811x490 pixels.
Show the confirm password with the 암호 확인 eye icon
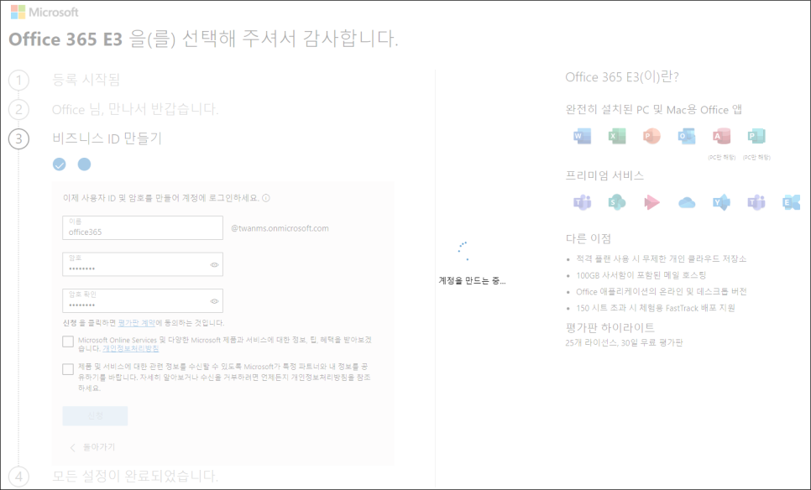point(214,301)
